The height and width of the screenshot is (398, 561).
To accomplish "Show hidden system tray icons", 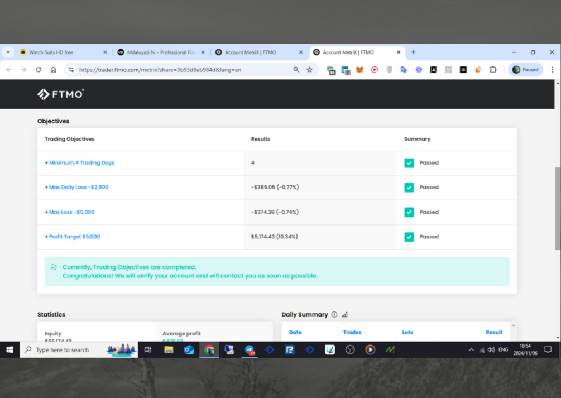I will [x=471, y=350].
